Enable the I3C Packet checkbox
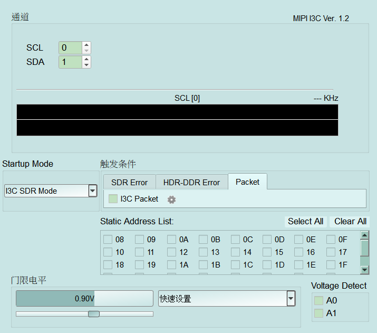The image size is (377, 333). pyautogui.click(x=113, y=199)
